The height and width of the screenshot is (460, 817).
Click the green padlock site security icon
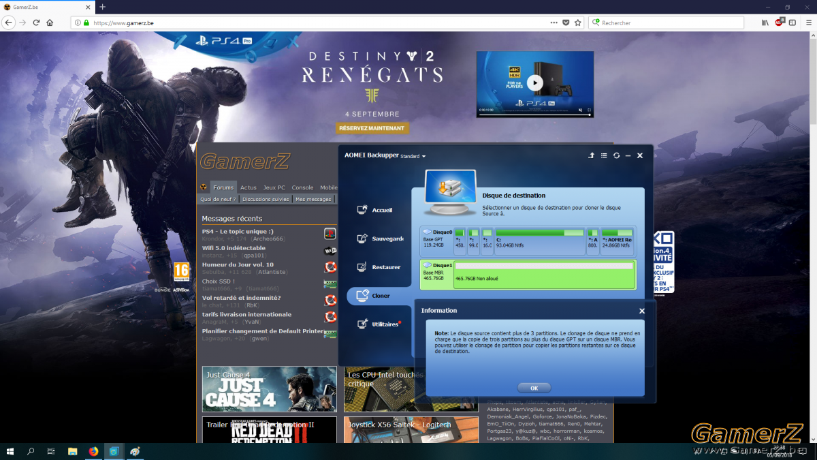(x=86, y=22)
